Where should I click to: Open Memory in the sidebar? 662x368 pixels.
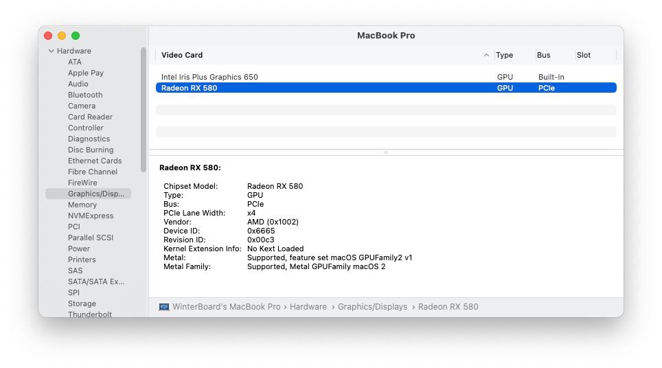click(x=82, y=205)
